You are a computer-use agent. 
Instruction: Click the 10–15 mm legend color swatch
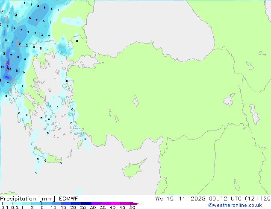pyautogui.click(x=57, y=203)
